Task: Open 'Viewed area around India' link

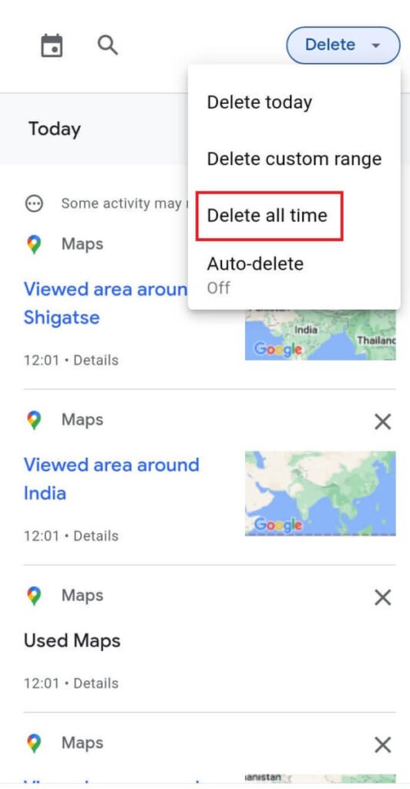Action: coord(112,478)
